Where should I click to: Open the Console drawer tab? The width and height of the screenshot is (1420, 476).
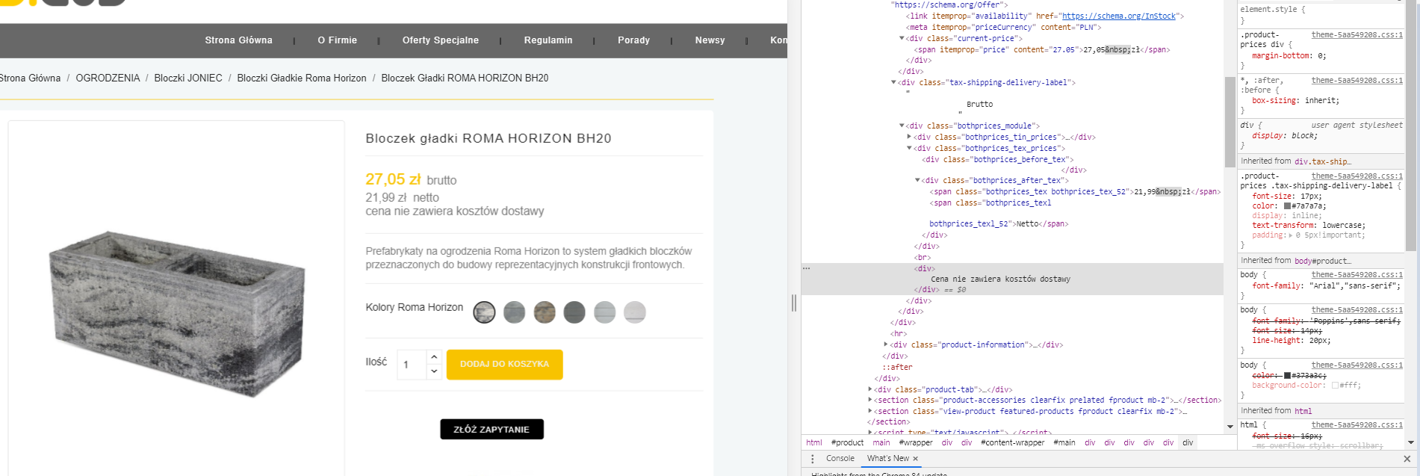pyautogui.click(x=840, y=459)
